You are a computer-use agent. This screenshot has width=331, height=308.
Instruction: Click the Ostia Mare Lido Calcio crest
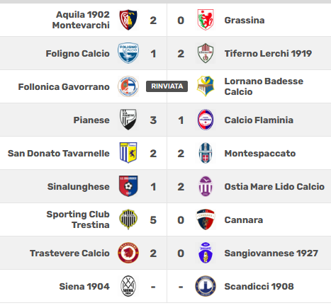[206, 186]
